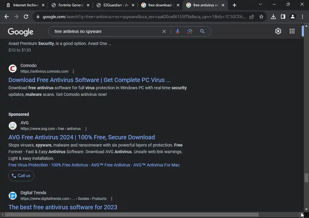The height and width of the screenshot is (218, 309).
Task: Clear the Google search box
Action: (x=164, y=31)
